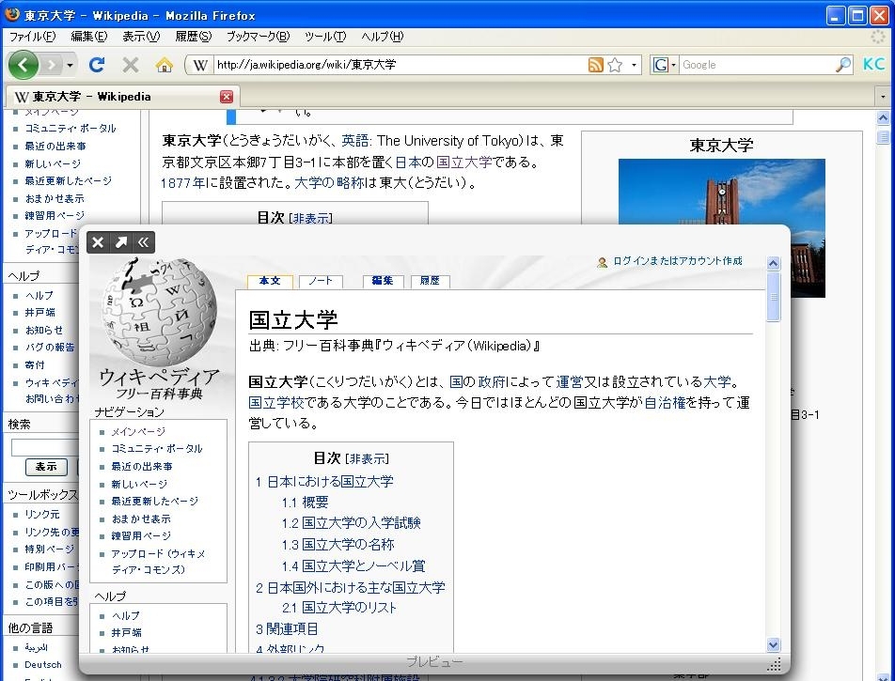The width and height of the screenshot is (895, 681).
Task: Select the ノート tab in preview
Action: point(321,281)
